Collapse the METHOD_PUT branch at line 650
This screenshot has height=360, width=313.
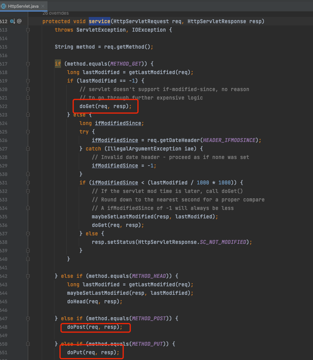[x=28, y=344]
